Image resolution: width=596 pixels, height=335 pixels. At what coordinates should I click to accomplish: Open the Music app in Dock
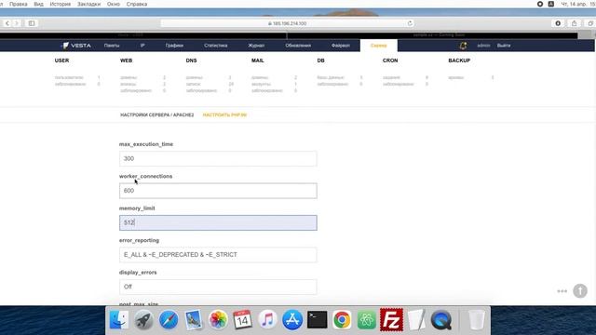[267, 320]
